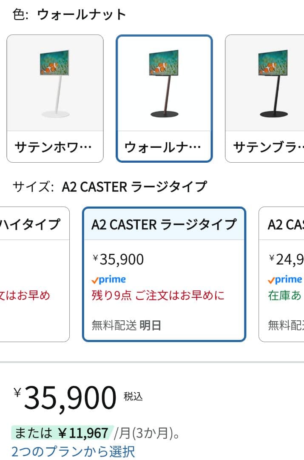The height and width of the screenshot is (460, 304).
Task: Tap the サテンホワ… color label
Action: coord(54,147)
